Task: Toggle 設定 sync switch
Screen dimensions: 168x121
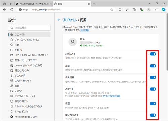Action: (153, 66)
